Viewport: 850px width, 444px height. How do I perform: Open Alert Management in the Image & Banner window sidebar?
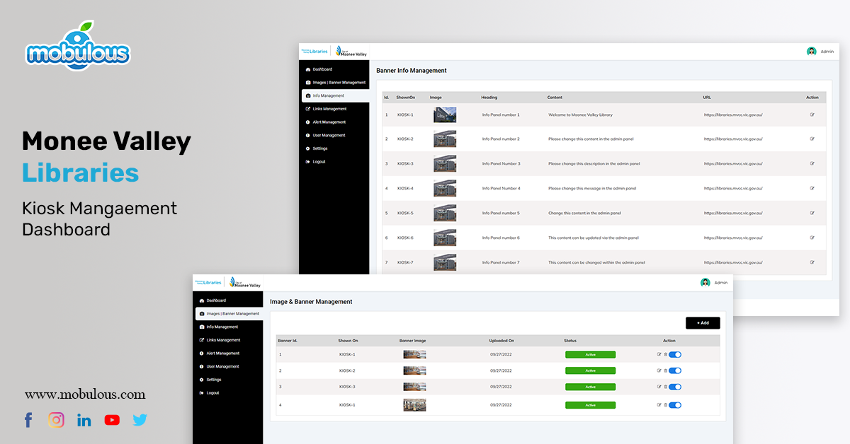click(220, 354)
